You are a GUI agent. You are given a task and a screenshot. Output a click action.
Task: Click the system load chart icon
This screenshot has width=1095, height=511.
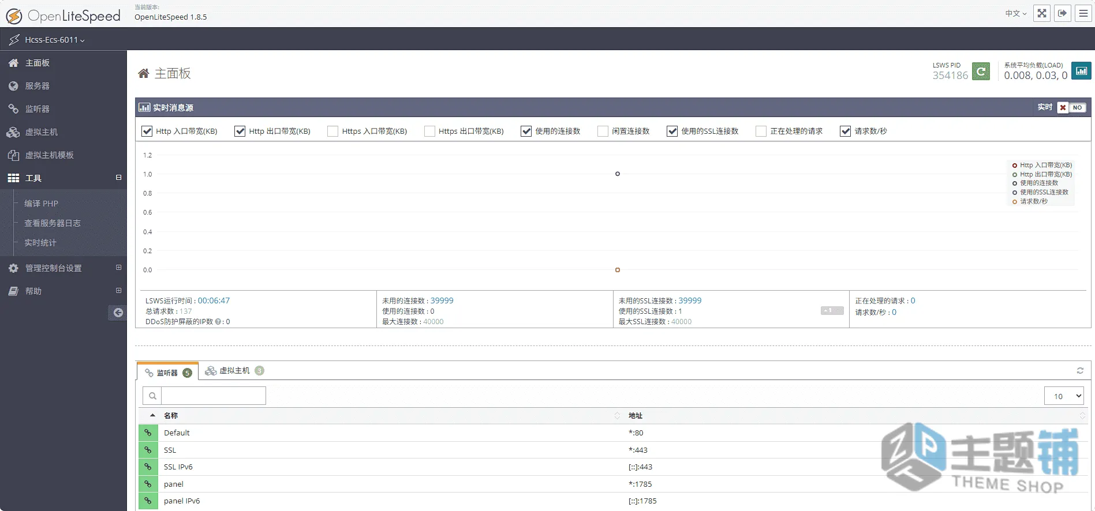pyautogui.click(x=1081, y=71)
